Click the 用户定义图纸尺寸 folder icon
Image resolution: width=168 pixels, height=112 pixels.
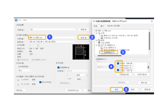pos(99,45)
